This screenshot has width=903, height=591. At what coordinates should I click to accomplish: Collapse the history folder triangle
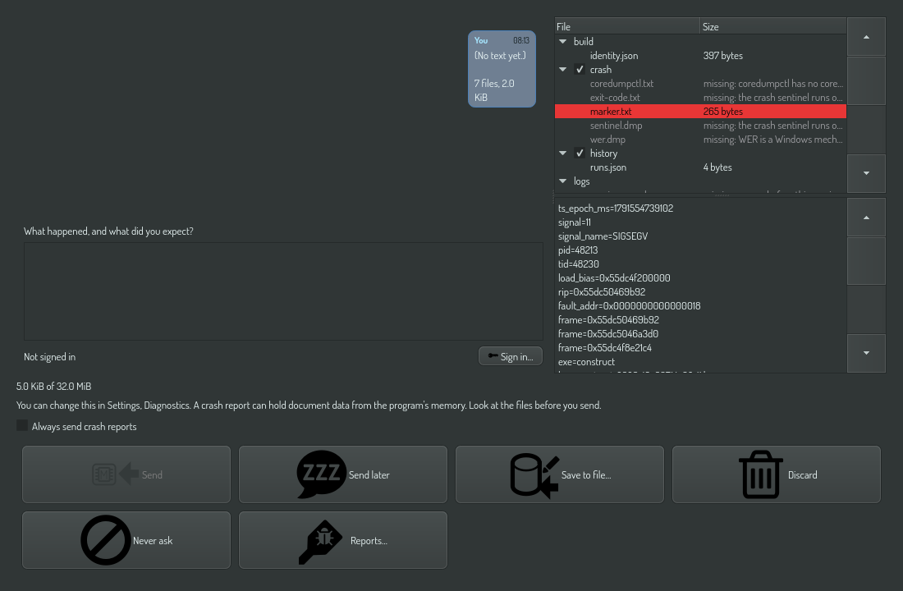point(562,153)
